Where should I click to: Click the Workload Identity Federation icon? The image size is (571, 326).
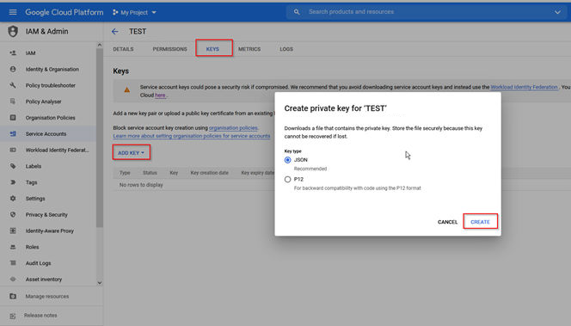point(13,150)
